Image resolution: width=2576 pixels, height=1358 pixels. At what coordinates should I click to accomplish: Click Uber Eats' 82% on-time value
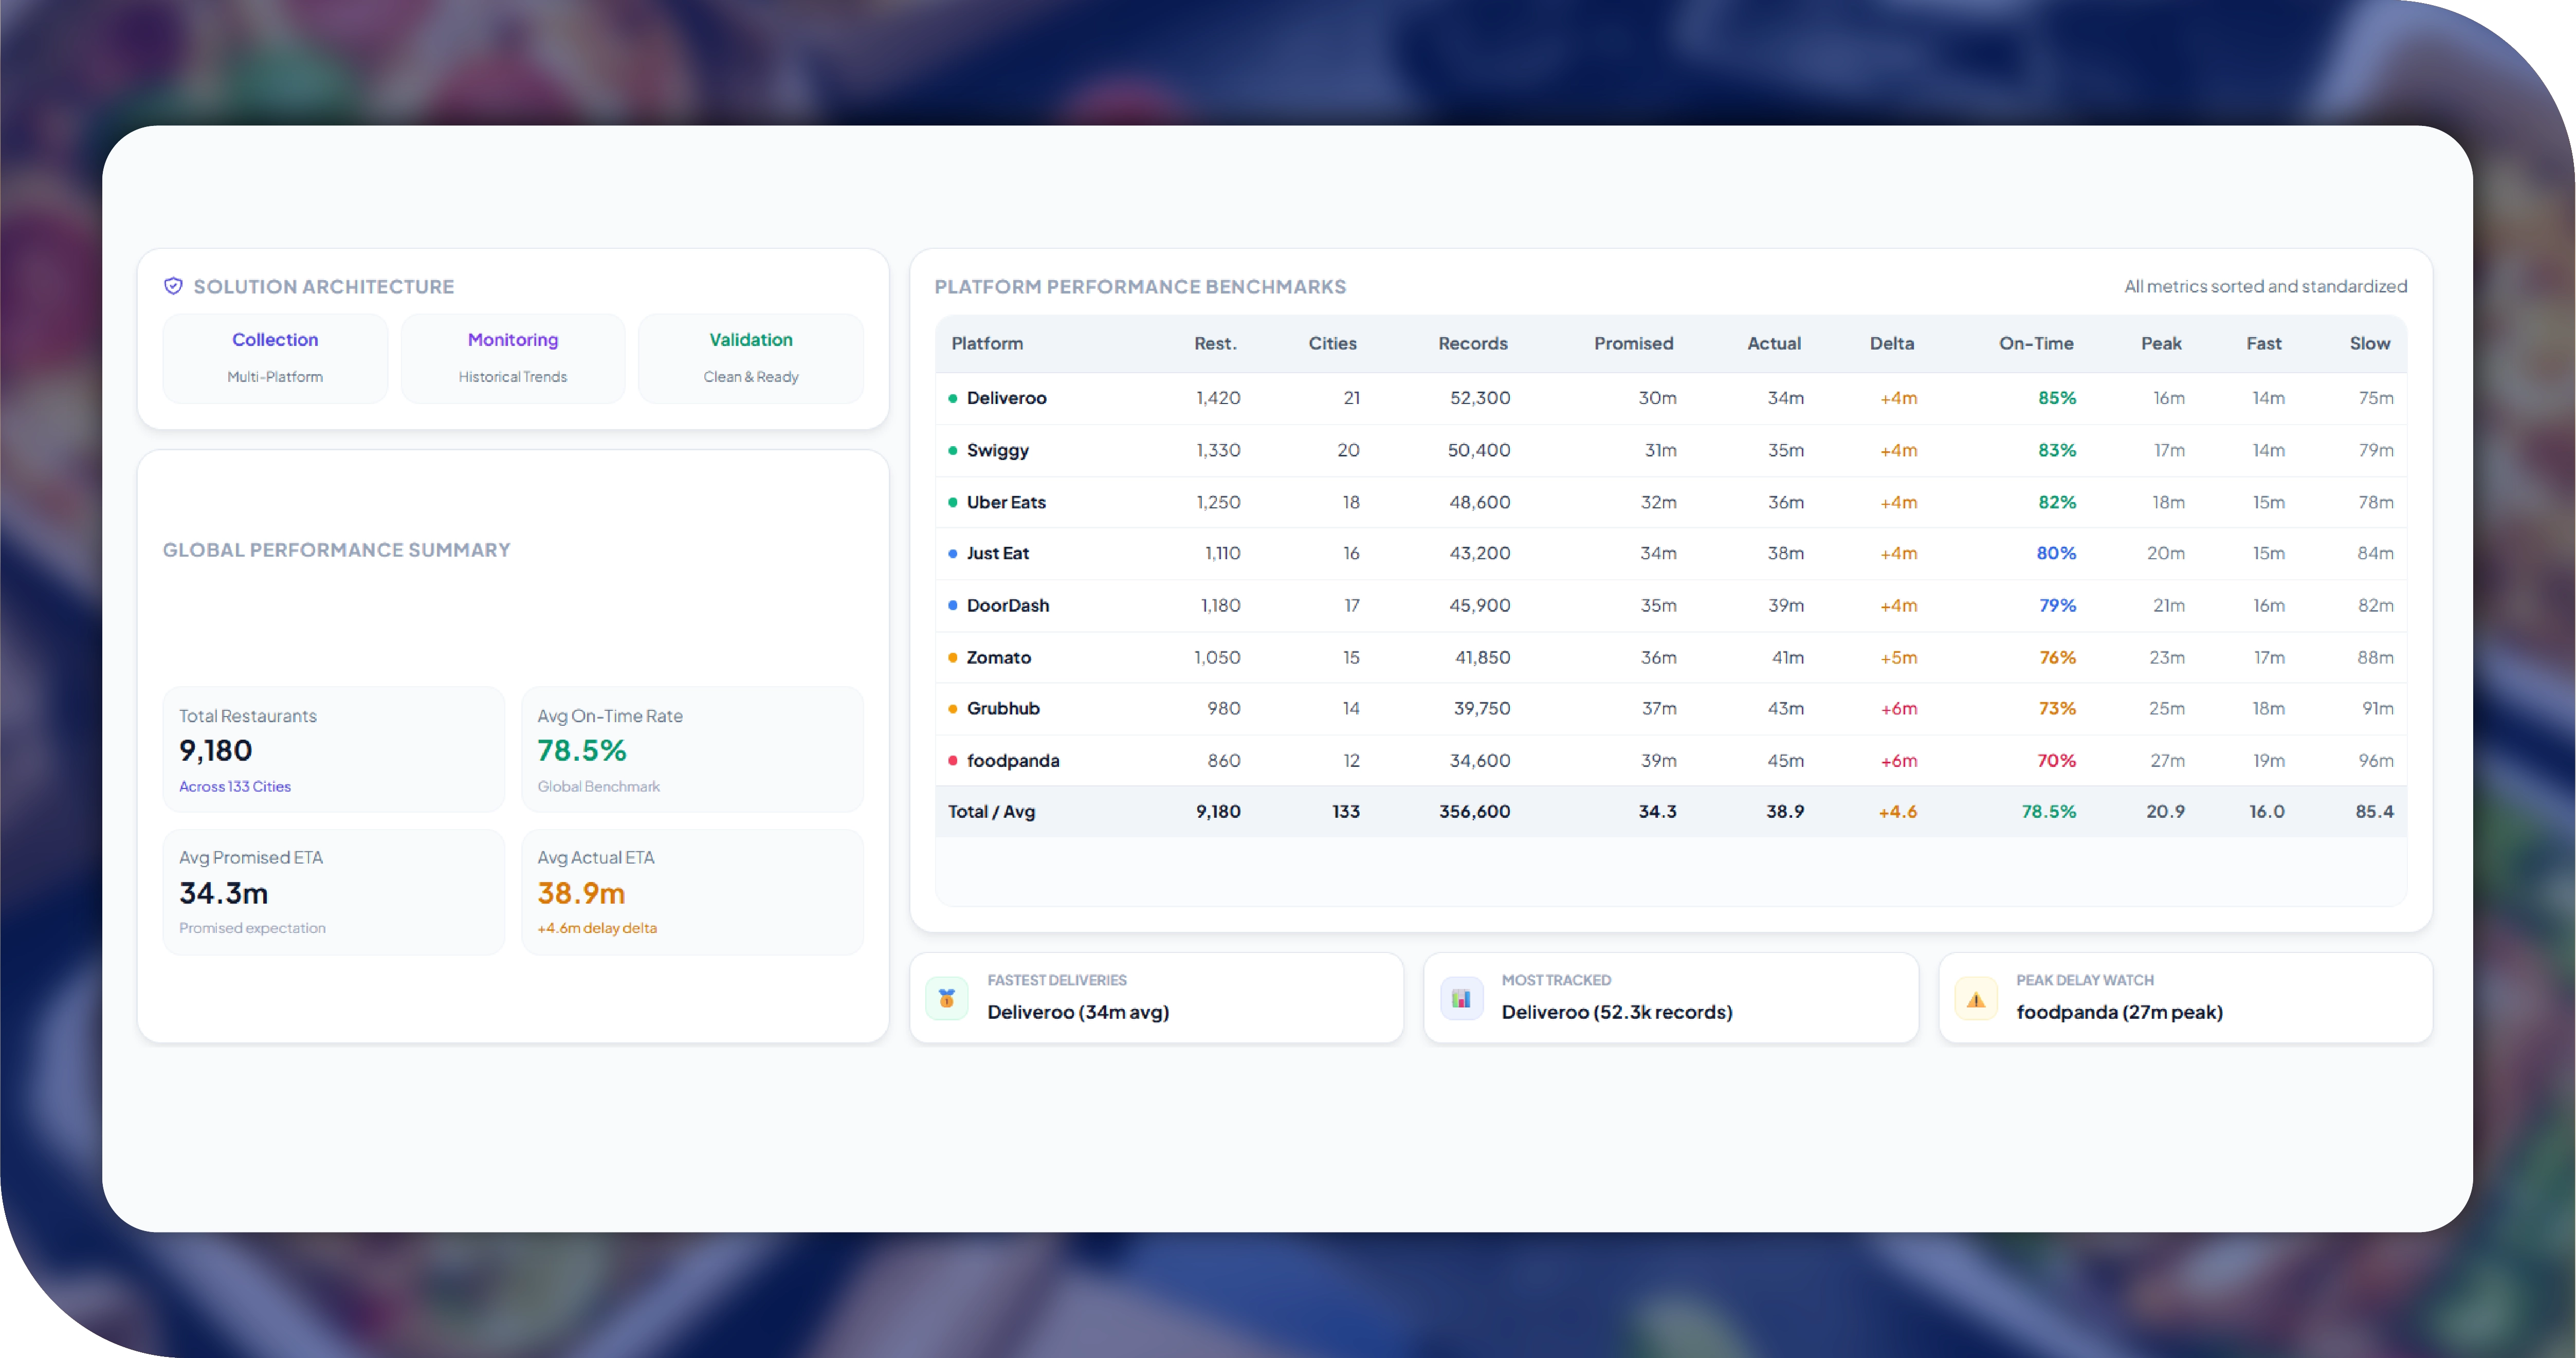click(x=2057, y=502)
